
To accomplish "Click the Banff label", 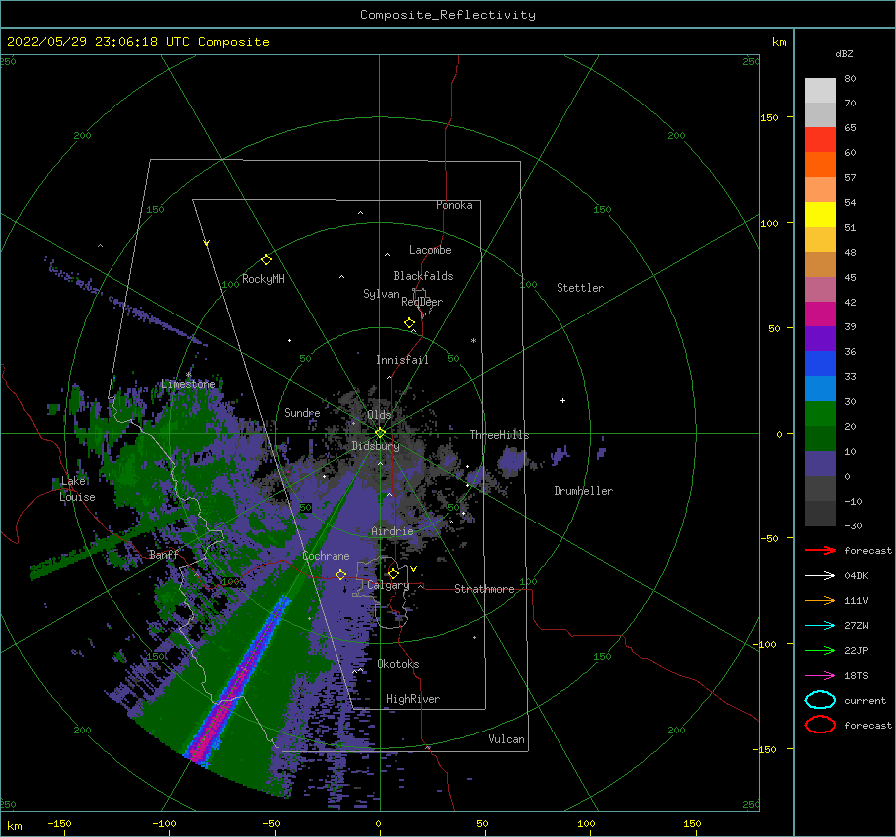I will click(163, 555).
